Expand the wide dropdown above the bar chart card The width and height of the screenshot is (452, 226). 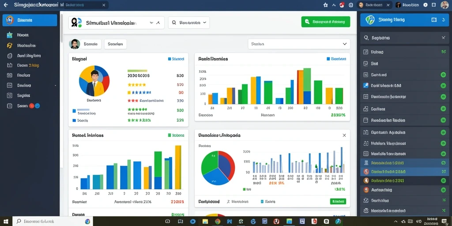pos(299,44)
